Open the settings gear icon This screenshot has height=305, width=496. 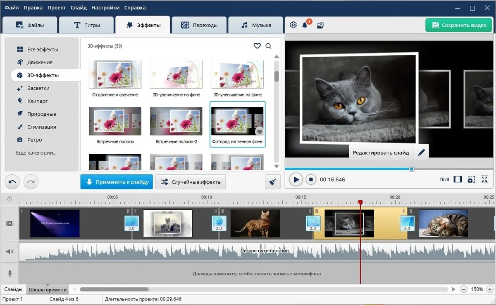pos(293,25)
